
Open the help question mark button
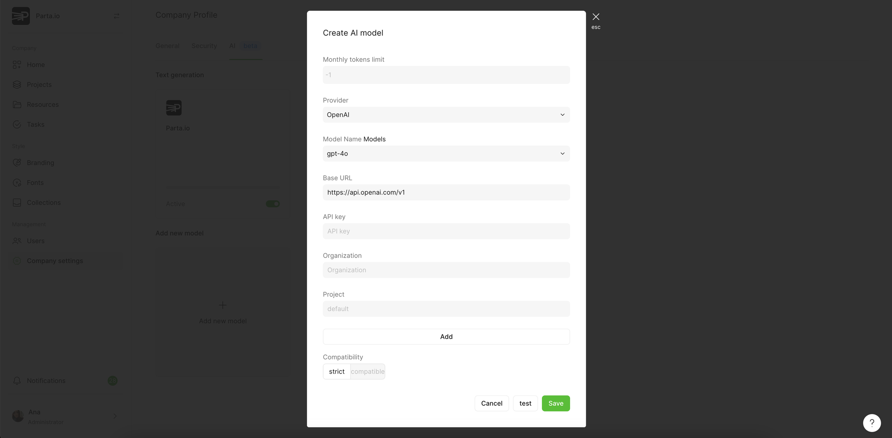(872, 422)
